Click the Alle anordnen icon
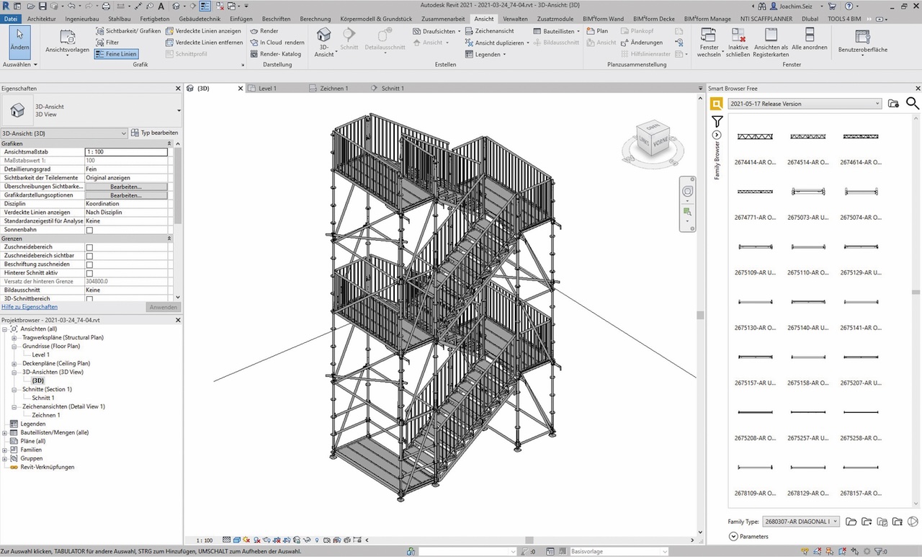922x557 pixels. 809,35
